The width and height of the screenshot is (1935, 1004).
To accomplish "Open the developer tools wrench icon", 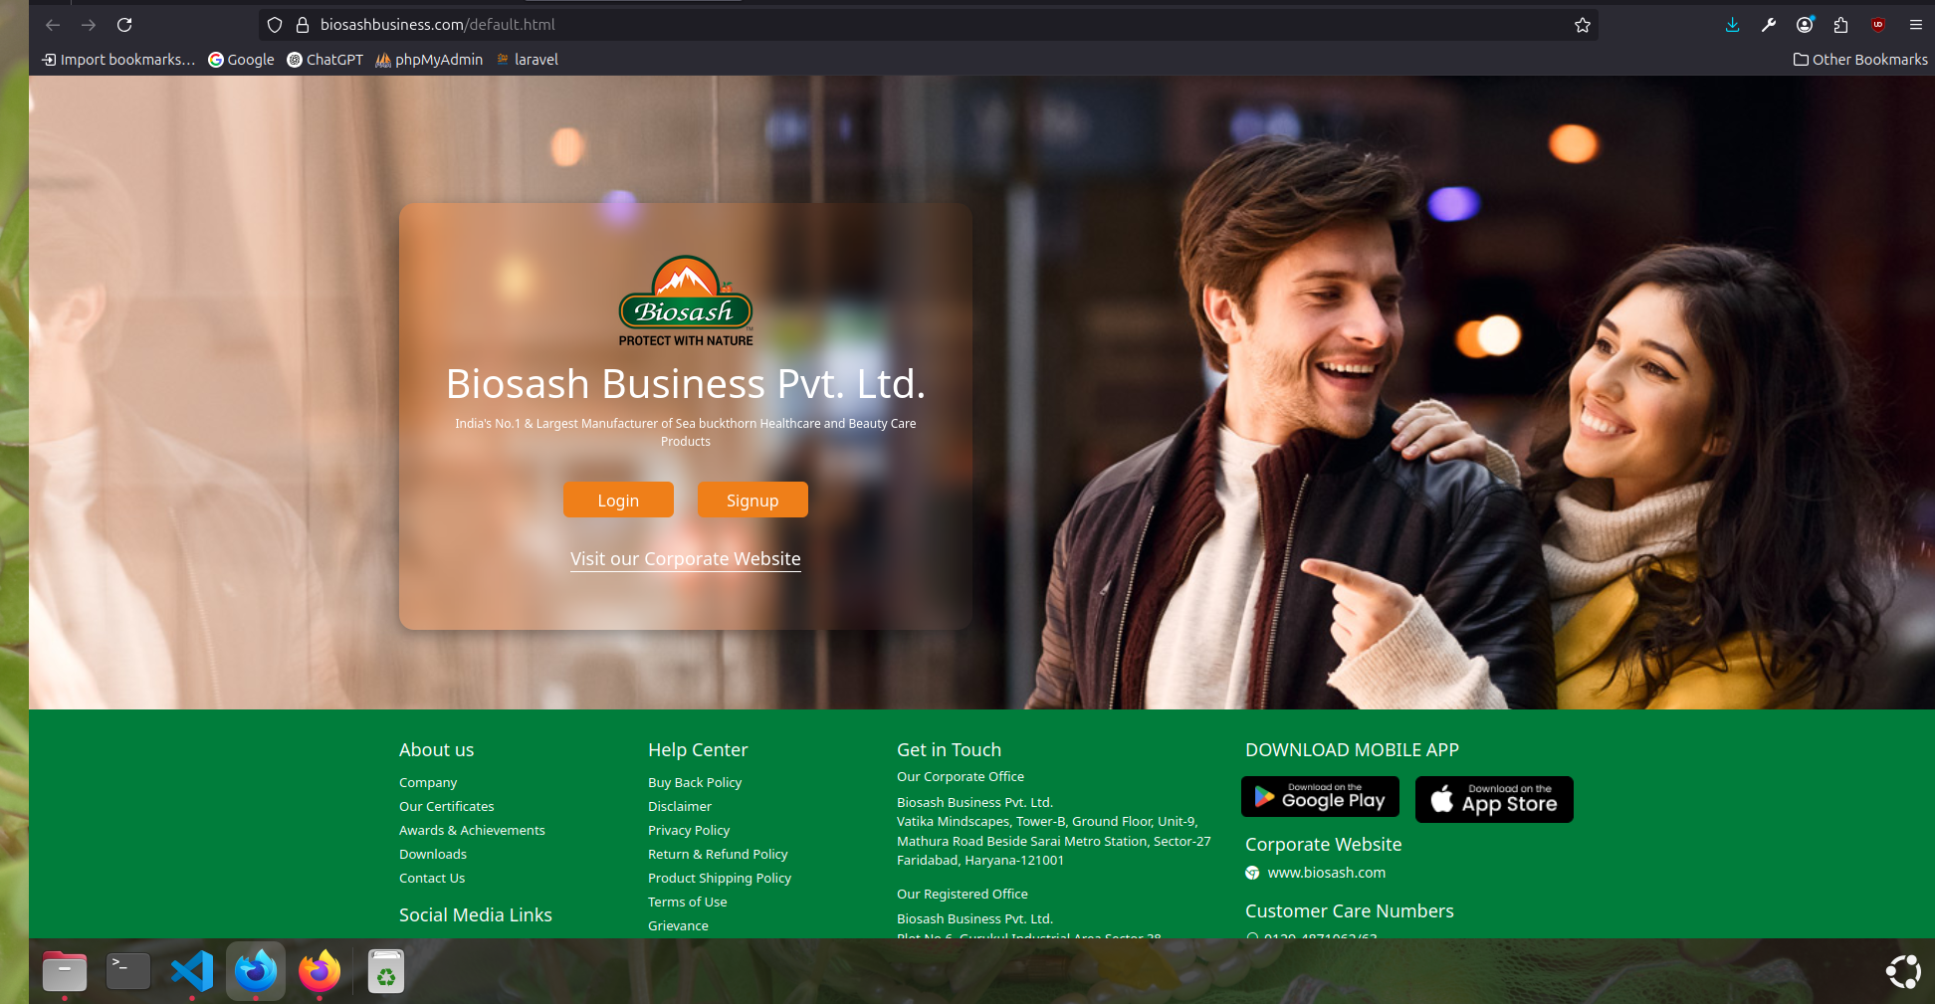I will pos(1768,25).
